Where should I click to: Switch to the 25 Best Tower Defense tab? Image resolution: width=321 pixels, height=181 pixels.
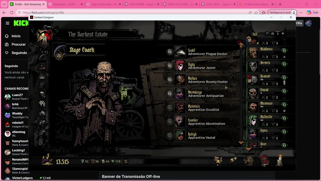256,4
